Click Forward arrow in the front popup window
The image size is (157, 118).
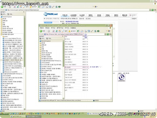49,31
